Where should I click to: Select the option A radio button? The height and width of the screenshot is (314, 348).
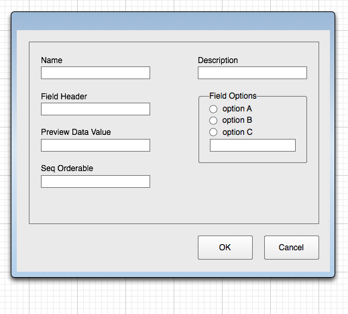[213, 109]
